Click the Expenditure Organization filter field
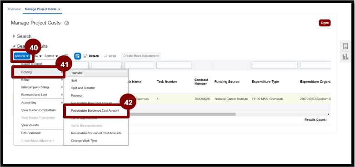The width and height of the screenshot is (355, 167). pyautogui.click(x=315, y=65)
